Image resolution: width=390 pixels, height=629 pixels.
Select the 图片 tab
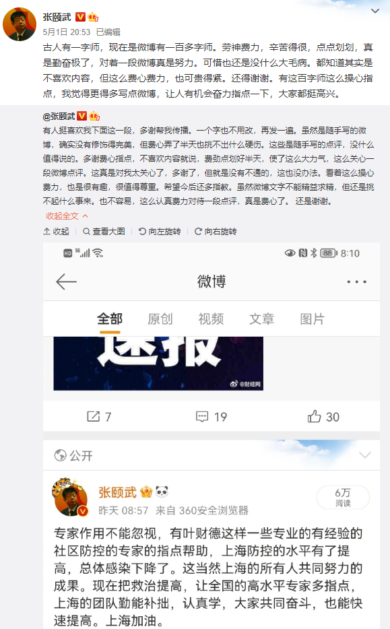(x=312, y=319)
